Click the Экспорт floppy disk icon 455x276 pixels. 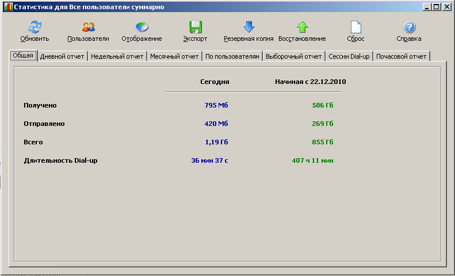pos(196,27)
